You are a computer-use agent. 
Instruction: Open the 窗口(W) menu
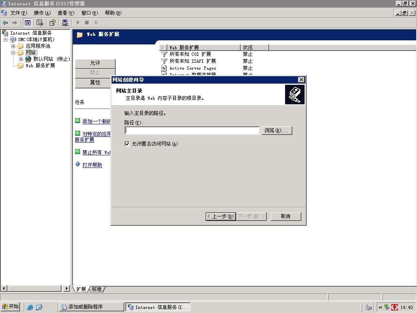tap(89, 13)
